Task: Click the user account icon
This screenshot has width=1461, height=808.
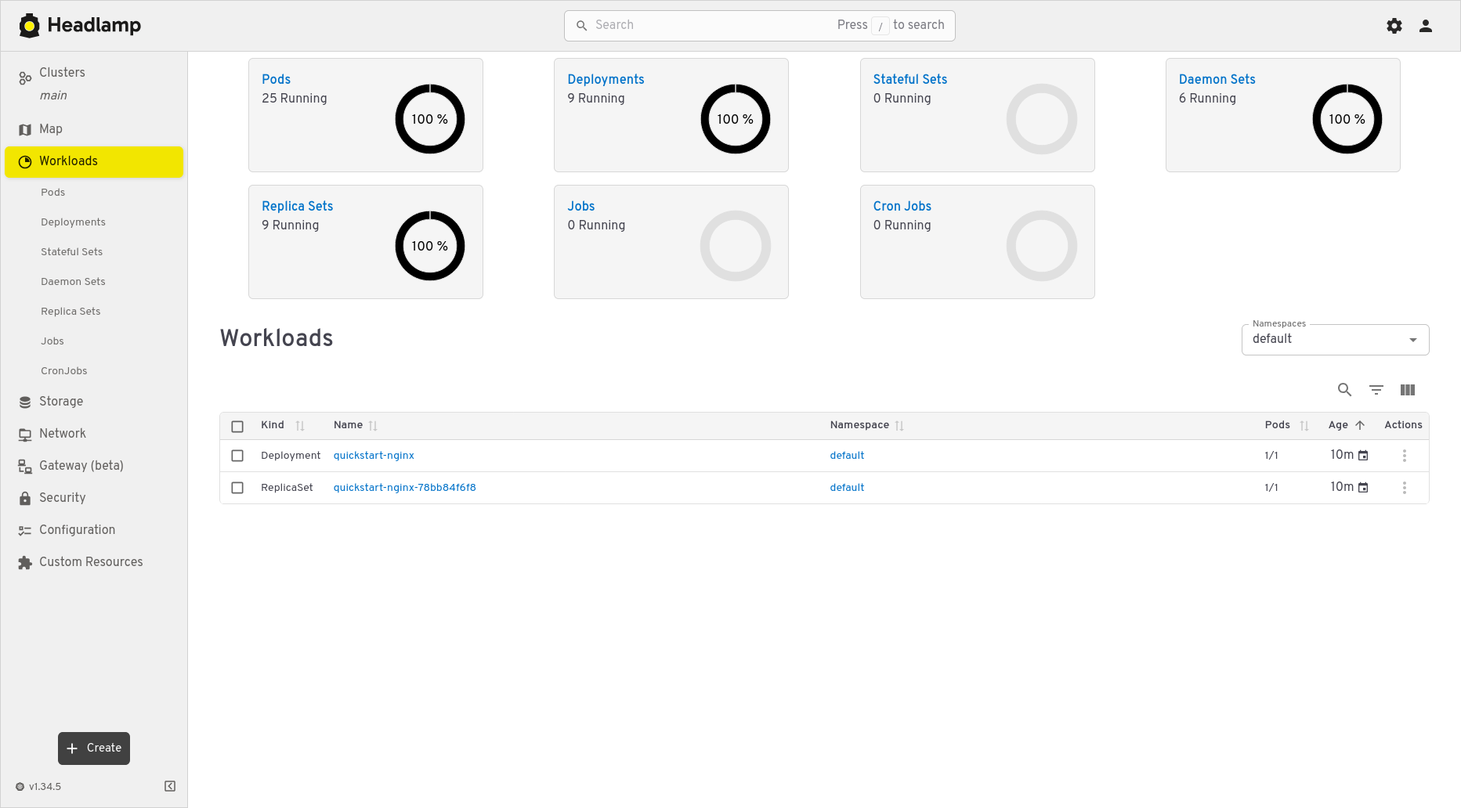Action: (x=1425, y=26)
